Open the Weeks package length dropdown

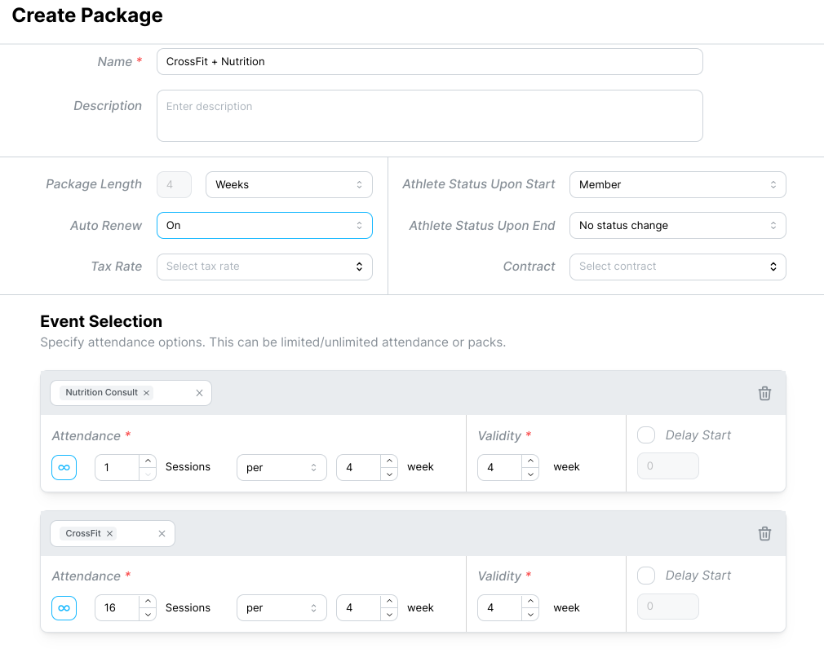289,185
